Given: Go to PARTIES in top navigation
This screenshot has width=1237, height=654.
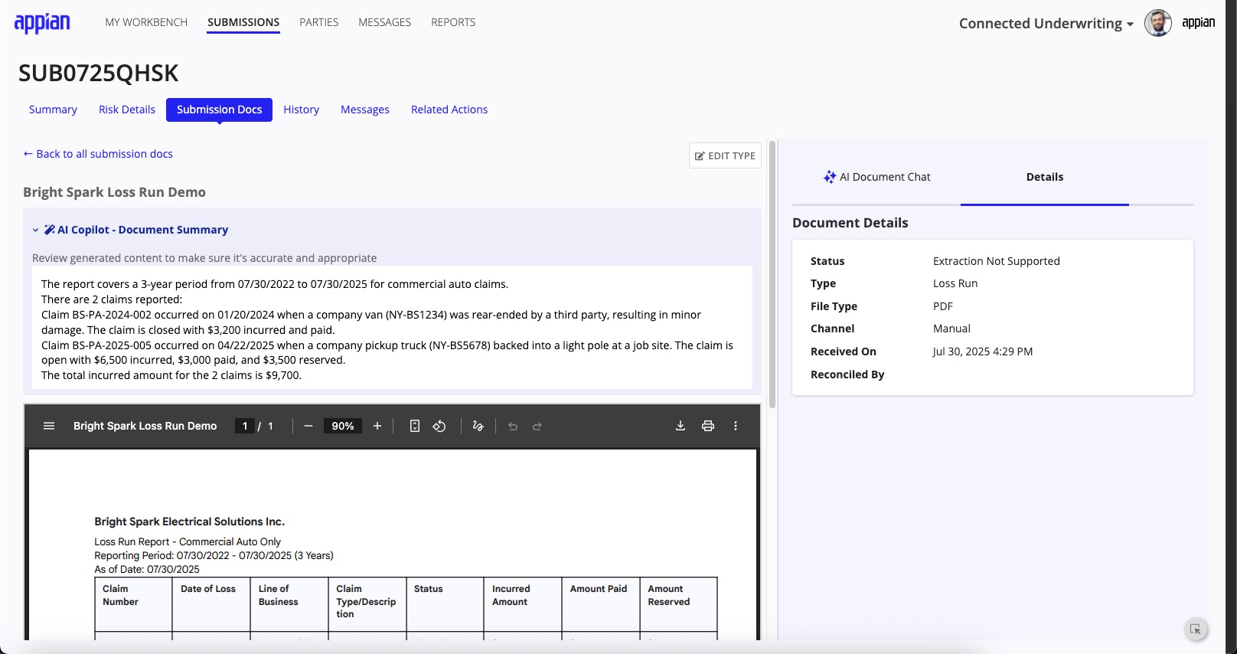Looking at the screenshot, I should pyautogui.click(x=318, y=22).
